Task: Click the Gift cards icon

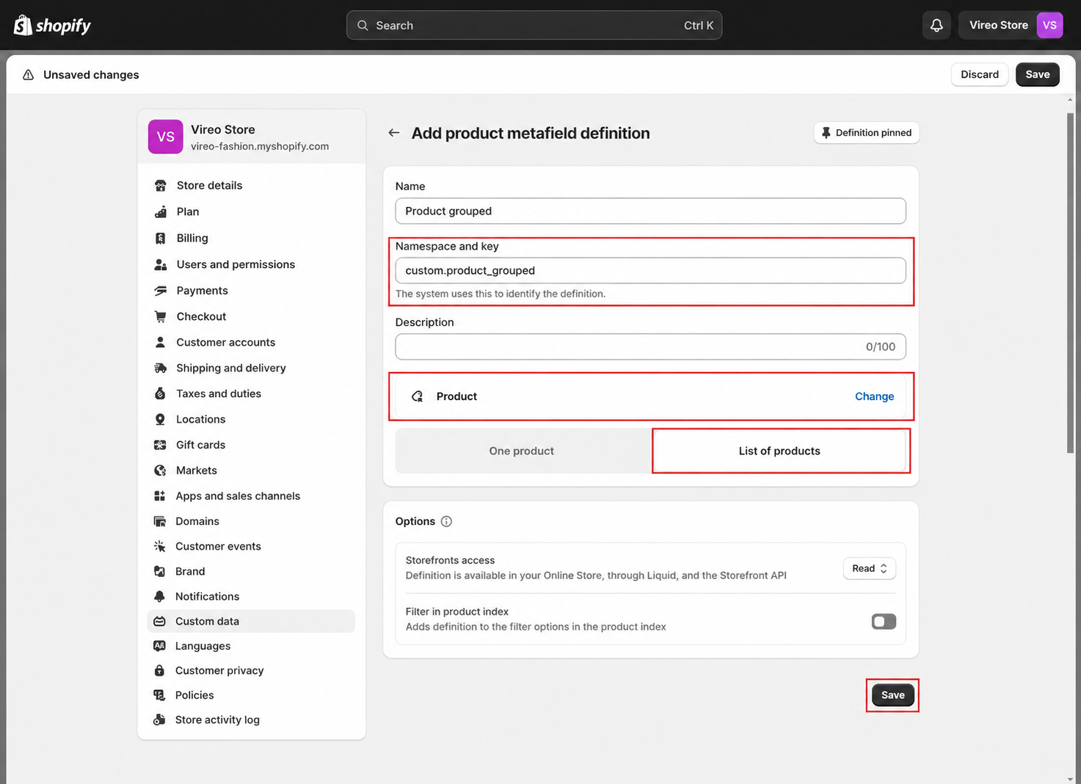Action: coord(160,445)
